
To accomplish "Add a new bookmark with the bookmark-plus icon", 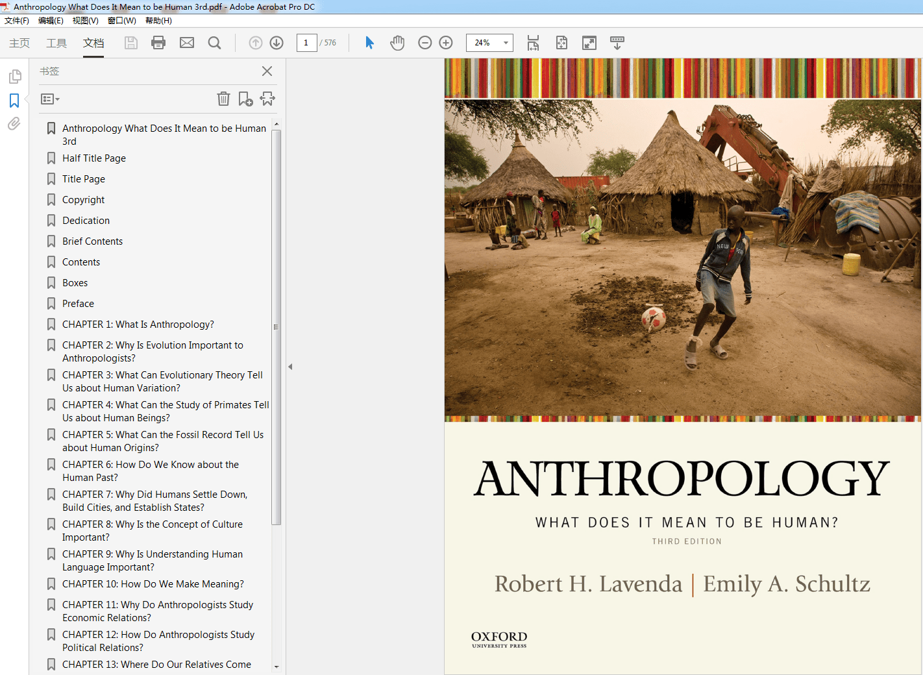I will [x=245, y=99].
